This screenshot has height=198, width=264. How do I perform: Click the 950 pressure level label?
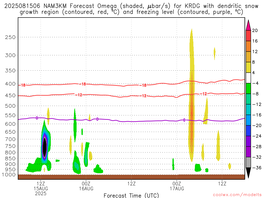(x=10, y=170)
